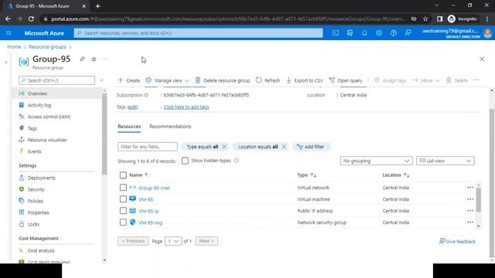Click Give feedback link below the table
The image size is (495, 278).
[457, 242]
